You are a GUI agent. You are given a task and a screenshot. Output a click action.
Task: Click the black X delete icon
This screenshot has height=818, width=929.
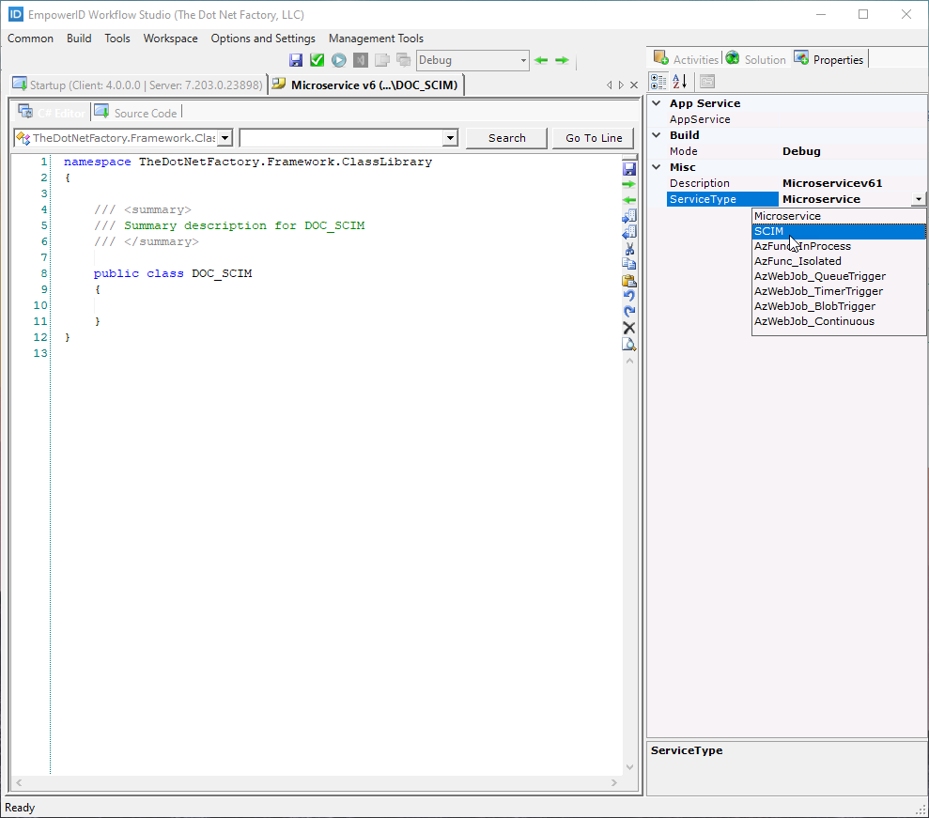[x=629, y=327]
